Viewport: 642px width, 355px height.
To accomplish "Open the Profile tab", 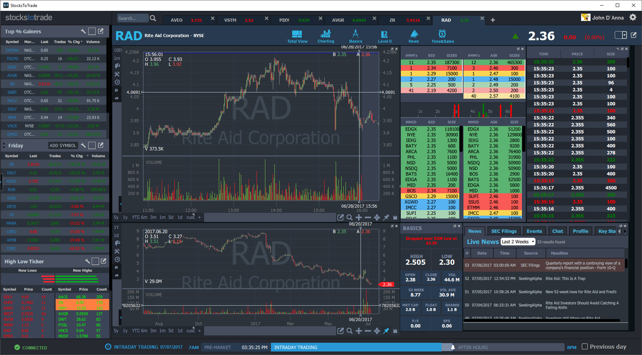I will point(580,231).
